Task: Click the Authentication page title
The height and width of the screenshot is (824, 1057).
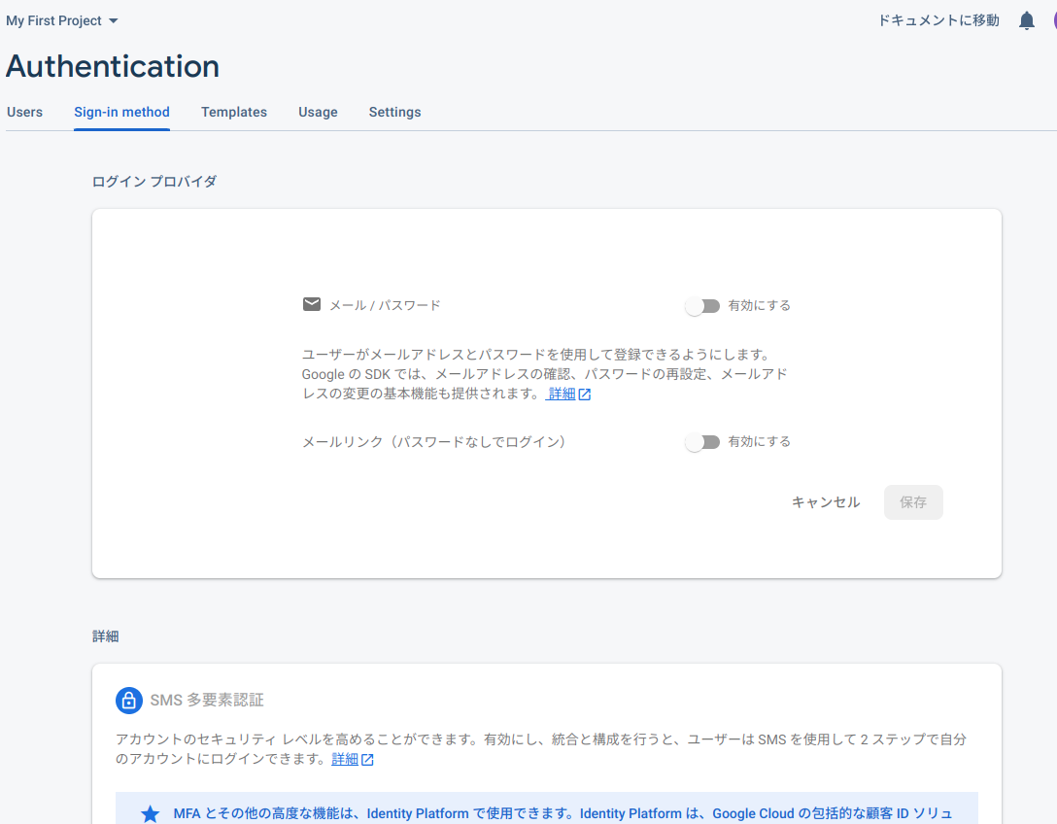Action: tap(113, 66)
